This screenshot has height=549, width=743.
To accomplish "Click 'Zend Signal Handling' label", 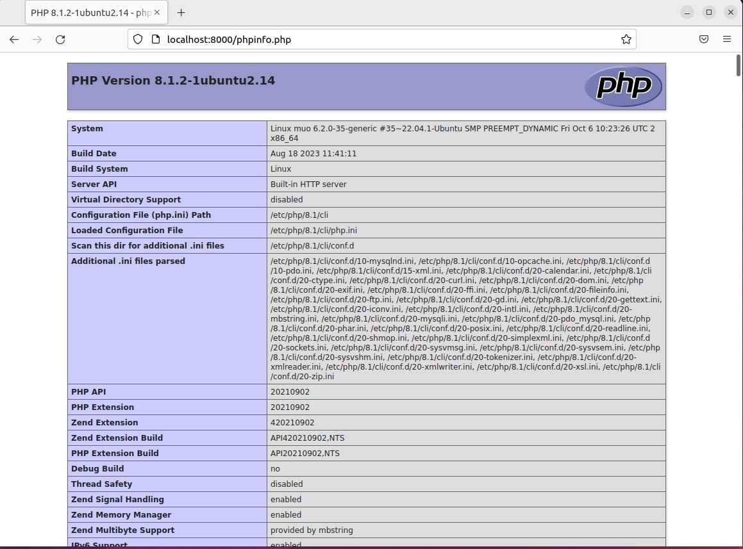I will [x=117, y=499].
